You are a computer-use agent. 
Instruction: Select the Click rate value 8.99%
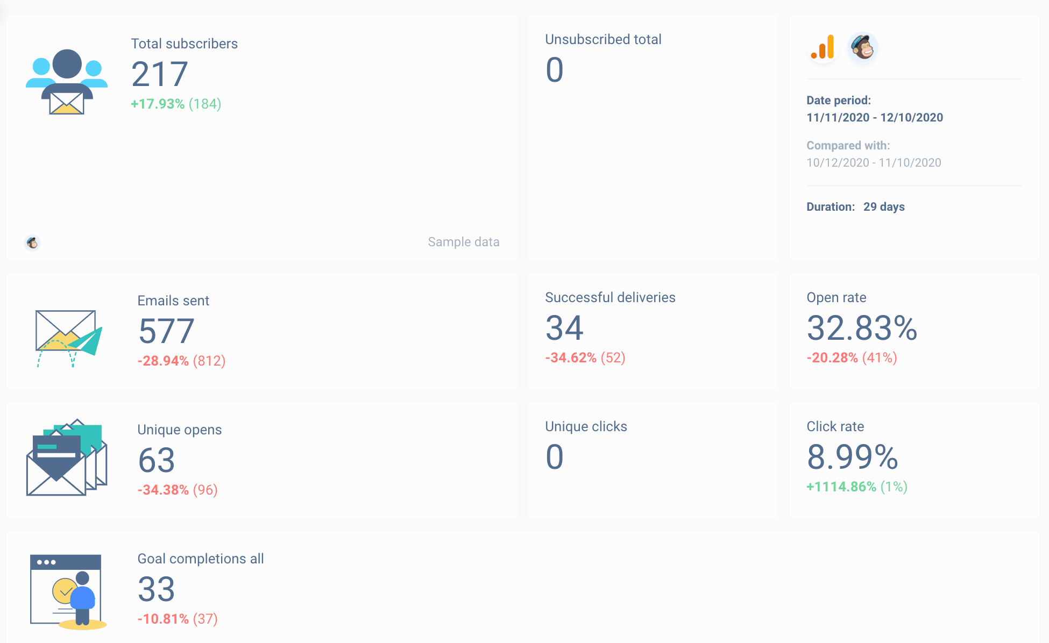point(852,459)
